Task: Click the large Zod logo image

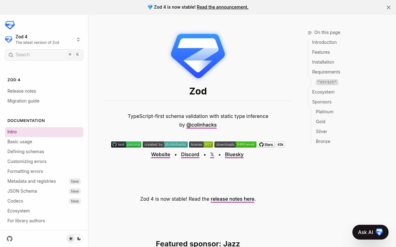Action: tap(198, 56)
